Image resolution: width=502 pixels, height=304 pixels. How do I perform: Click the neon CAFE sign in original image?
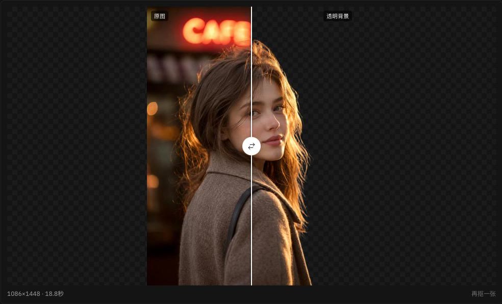[x=217, y=31]
